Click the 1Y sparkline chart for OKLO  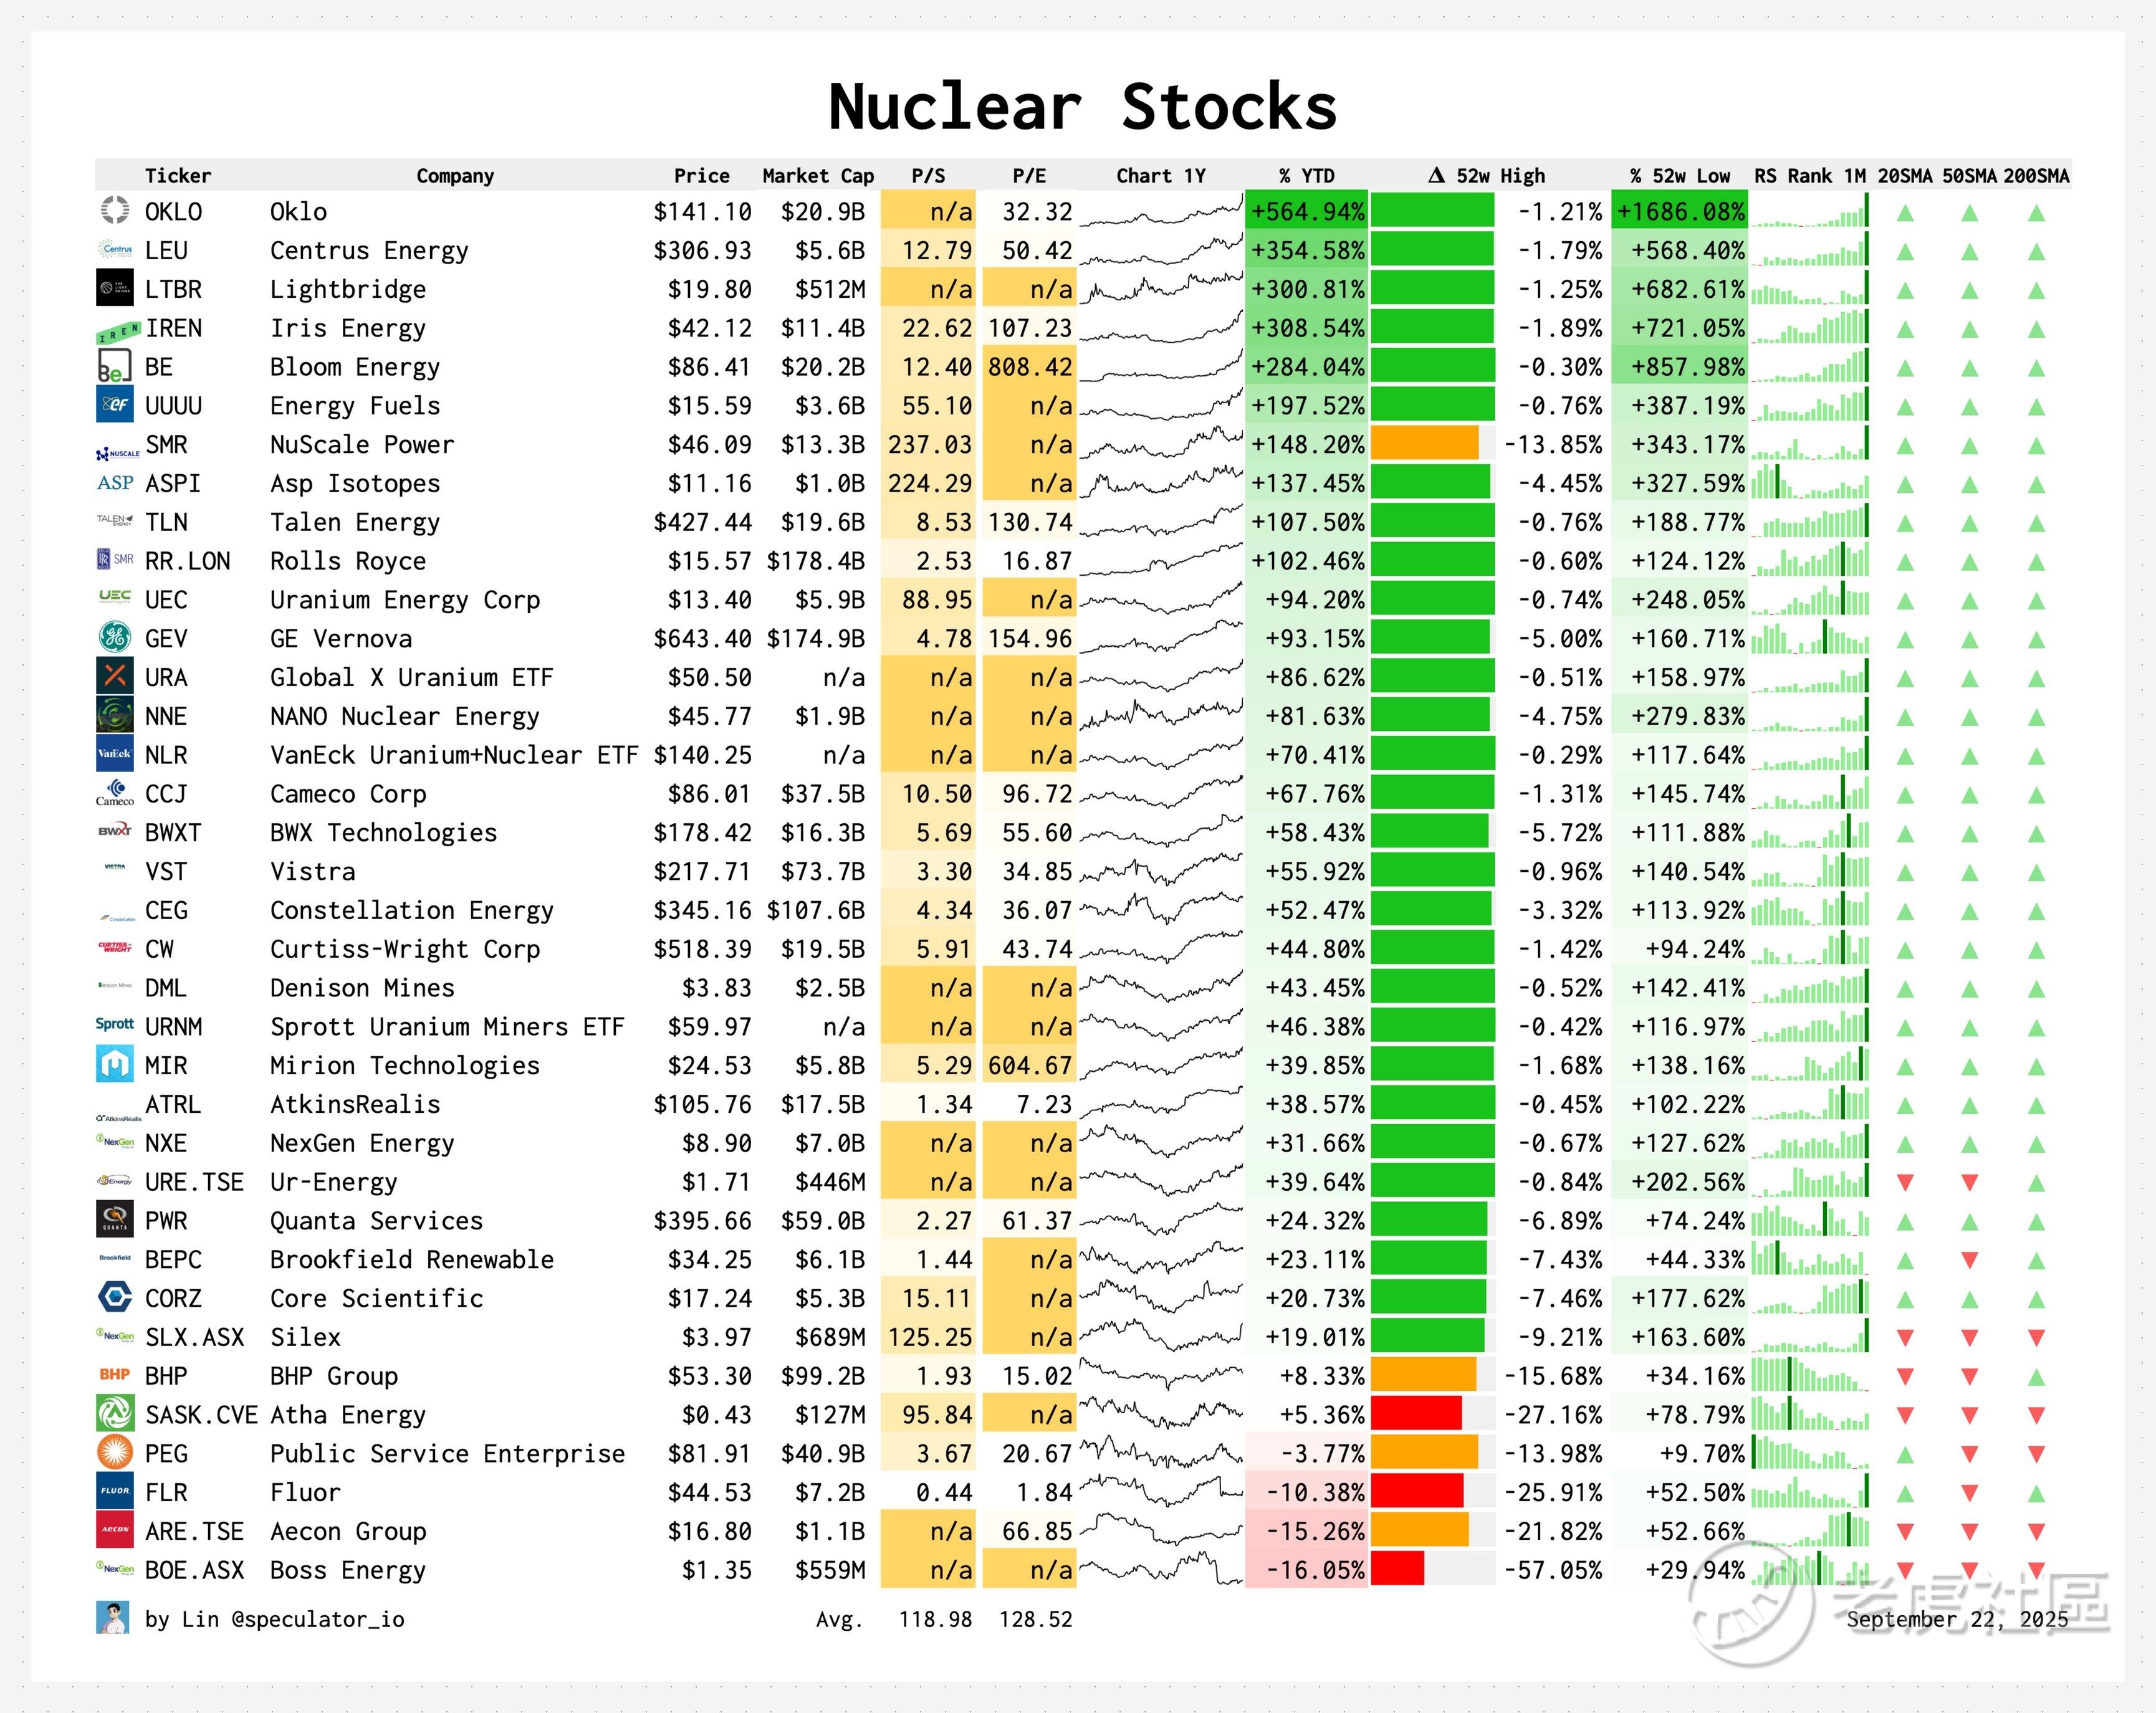1161,212
